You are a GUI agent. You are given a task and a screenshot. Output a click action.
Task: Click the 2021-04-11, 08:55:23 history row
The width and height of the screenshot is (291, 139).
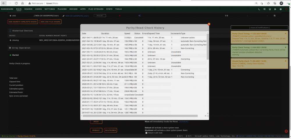[x=144, y=38]
